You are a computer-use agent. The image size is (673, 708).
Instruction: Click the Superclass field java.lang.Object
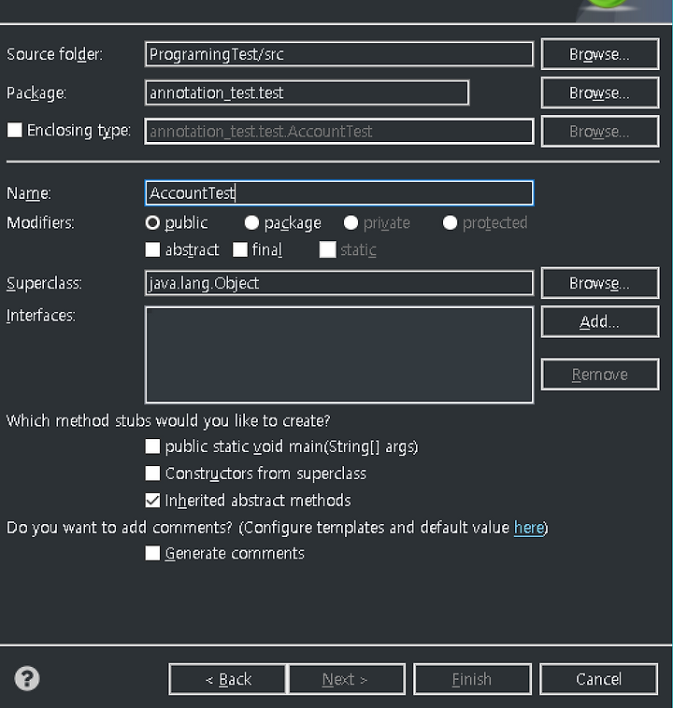tap(339, 283)
